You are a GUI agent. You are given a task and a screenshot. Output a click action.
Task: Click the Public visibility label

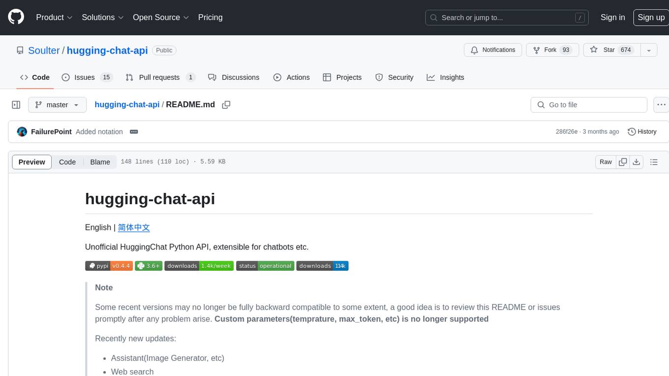(x=164, y=50)
